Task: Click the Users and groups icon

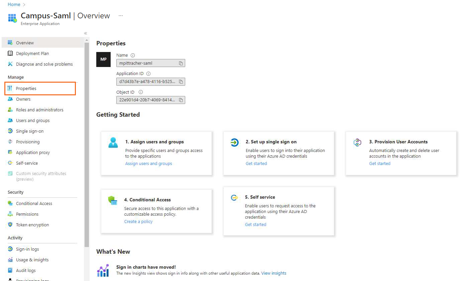Action: coord(10,120)
